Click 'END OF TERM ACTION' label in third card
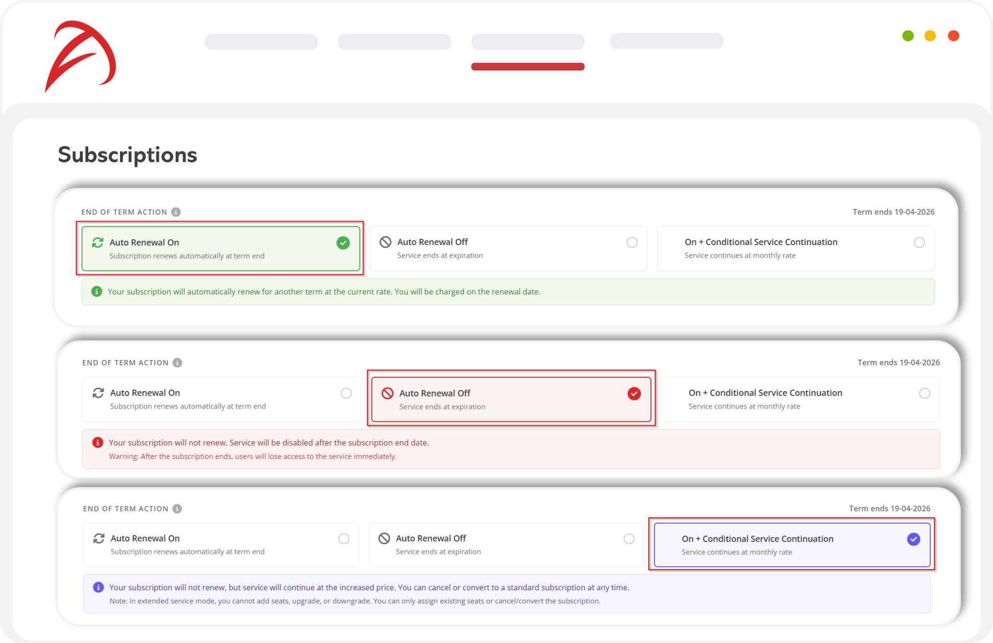The width and height of the screenshot is (993, 643). click(x=126, y=509)
